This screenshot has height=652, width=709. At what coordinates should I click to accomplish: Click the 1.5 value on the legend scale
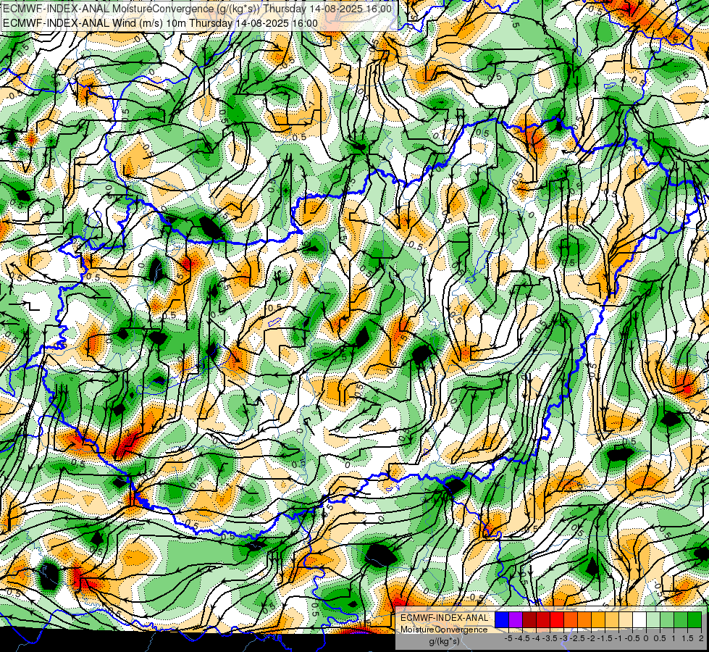tap(687, 638)
